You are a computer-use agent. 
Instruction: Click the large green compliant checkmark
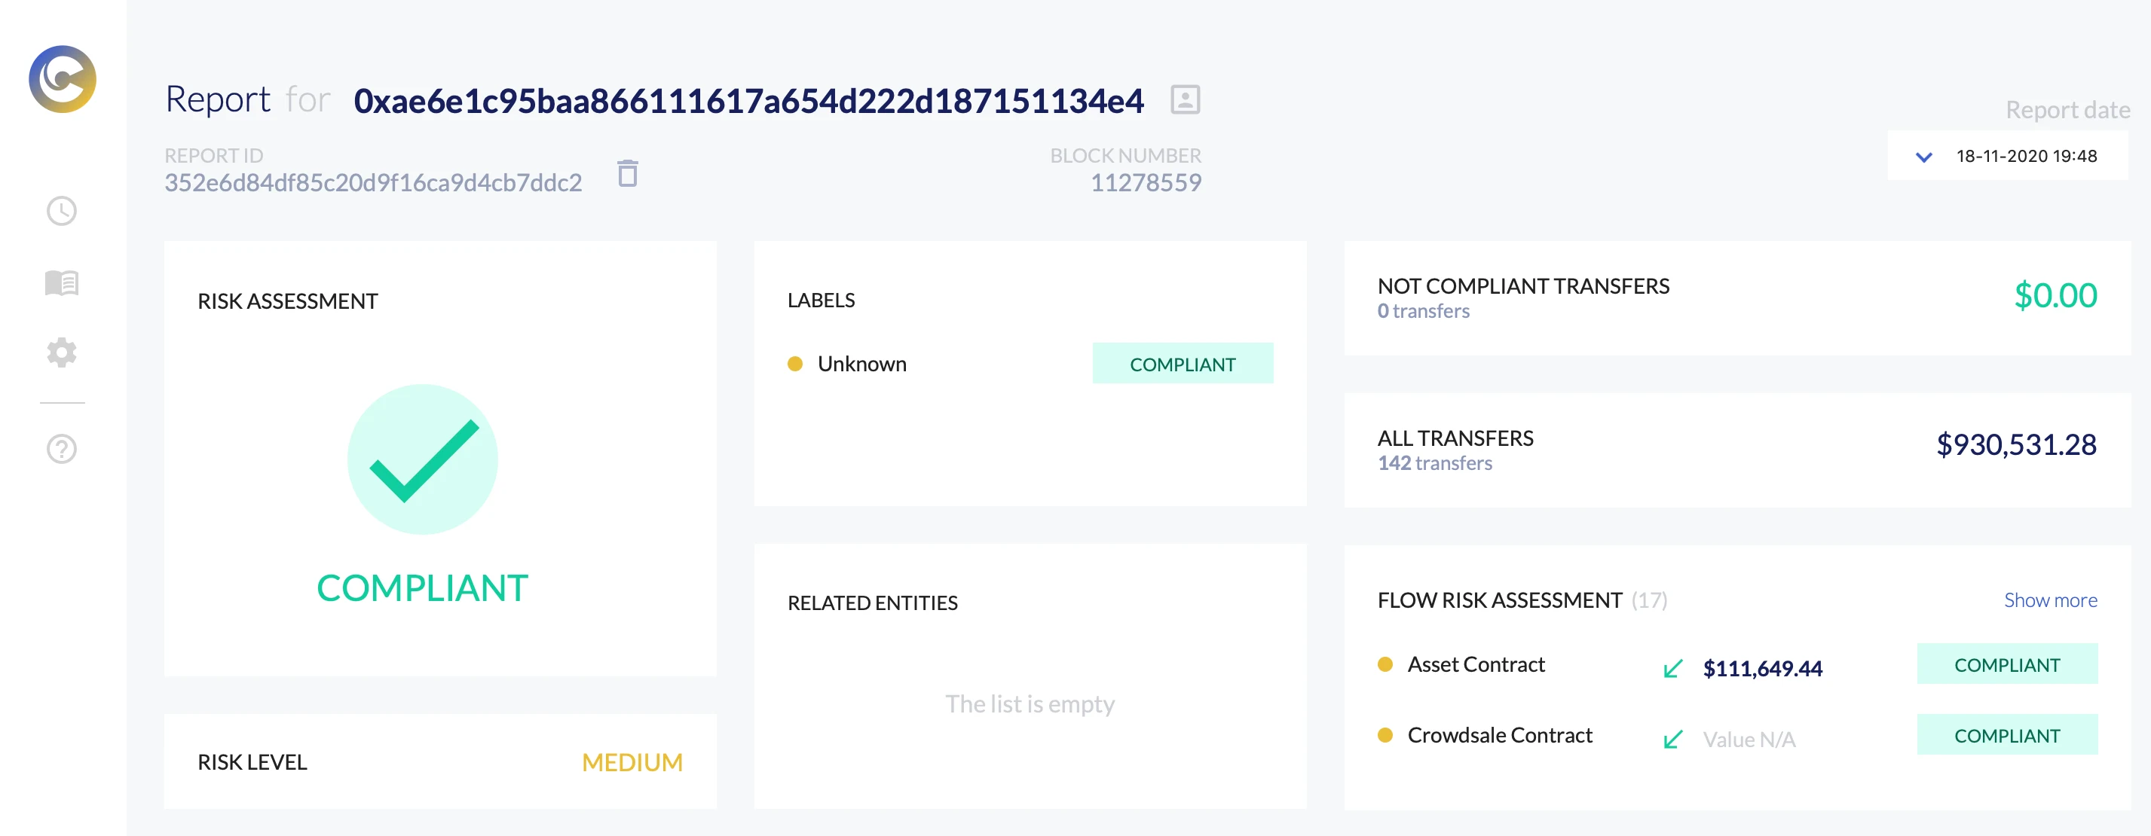423,459
